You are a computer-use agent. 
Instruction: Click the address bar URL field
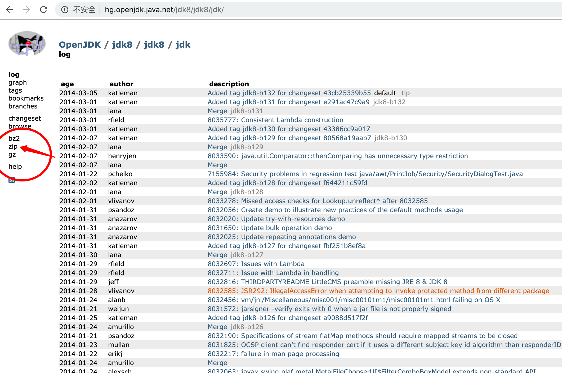(164, 10)
